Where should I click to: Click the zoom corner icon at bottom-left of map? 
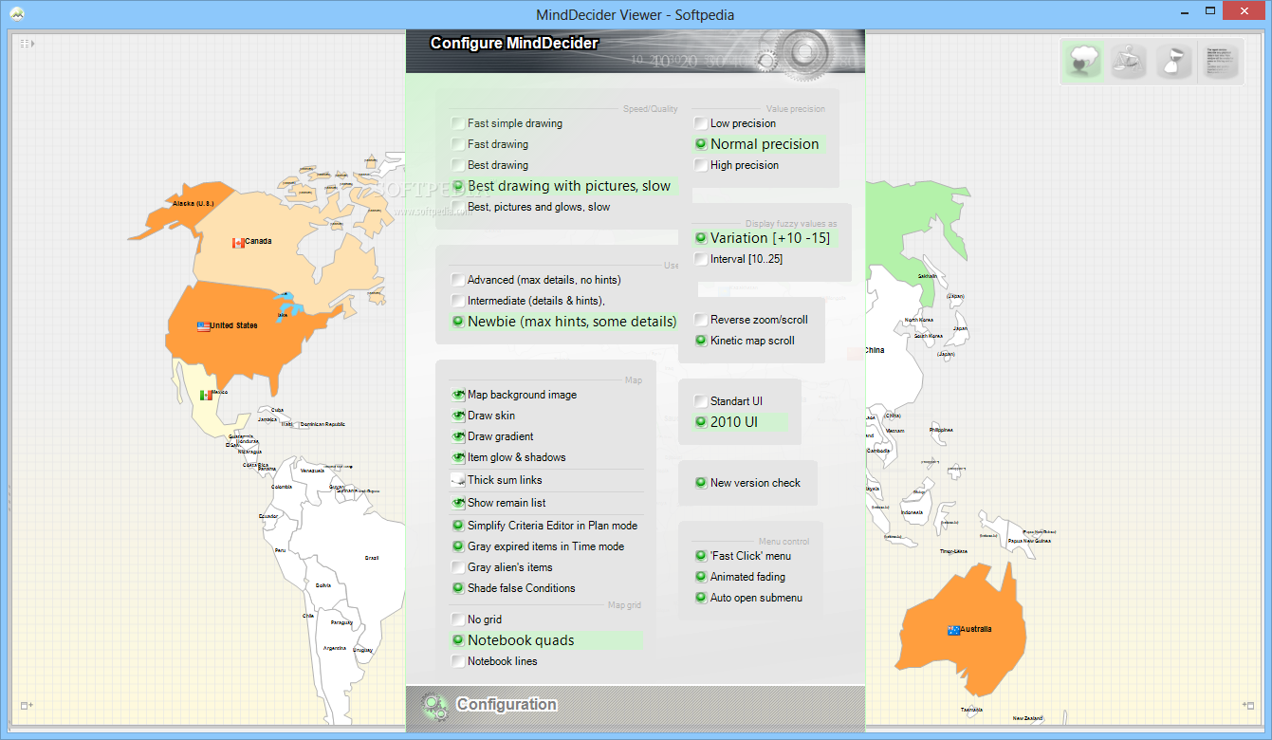(27, 705)
